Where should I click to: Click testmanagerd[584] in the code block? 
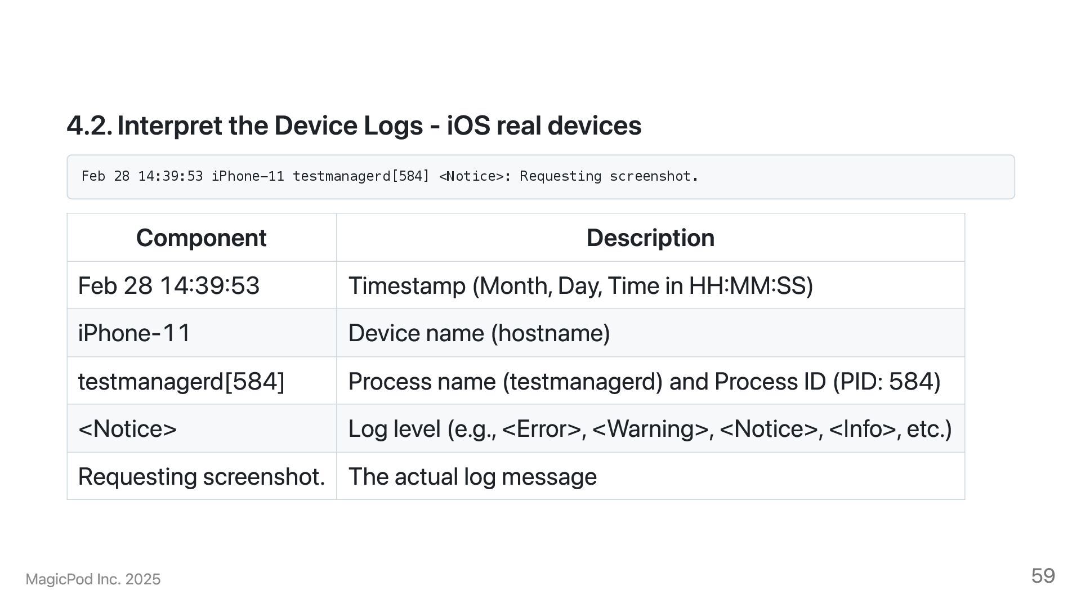tap(361, 177)
